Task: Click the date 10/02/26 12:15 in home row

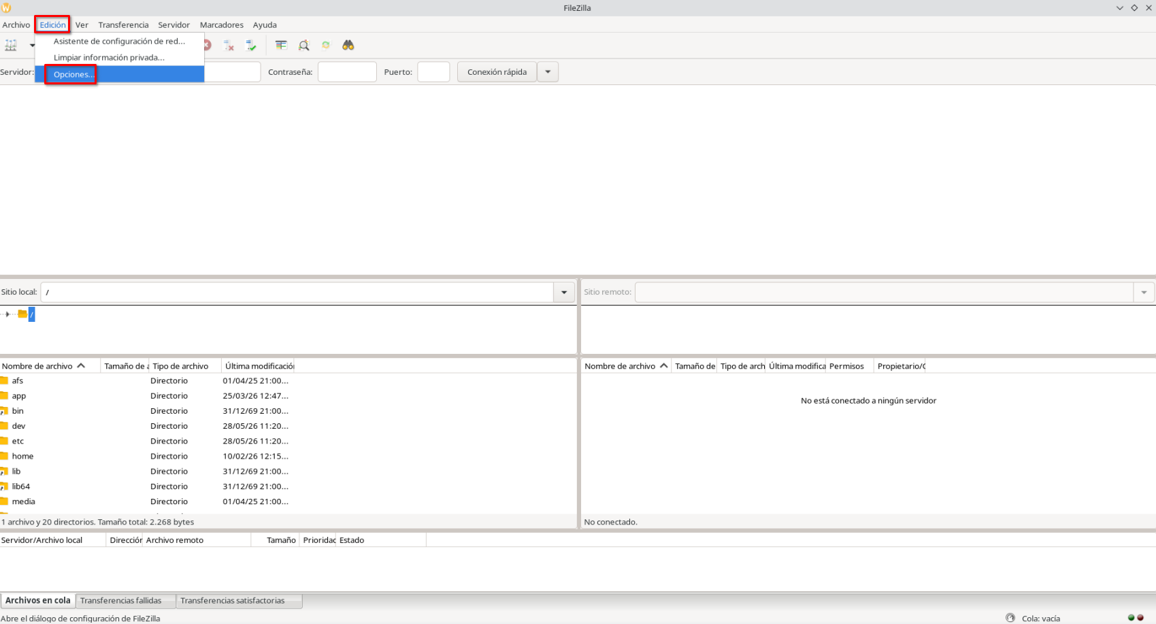Action: click(256, 457)
